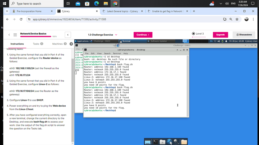The width and height of the screenshot is (259, 145).
Task: Click the arrow icon next to Machines tab
Action: (x=71, y=44)
